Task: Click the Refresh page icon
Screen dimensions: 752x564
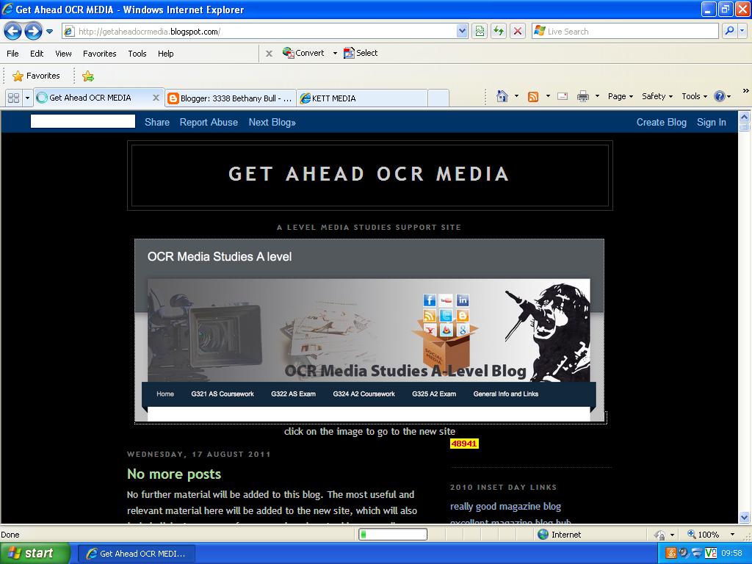Action: tap(499, 32)
